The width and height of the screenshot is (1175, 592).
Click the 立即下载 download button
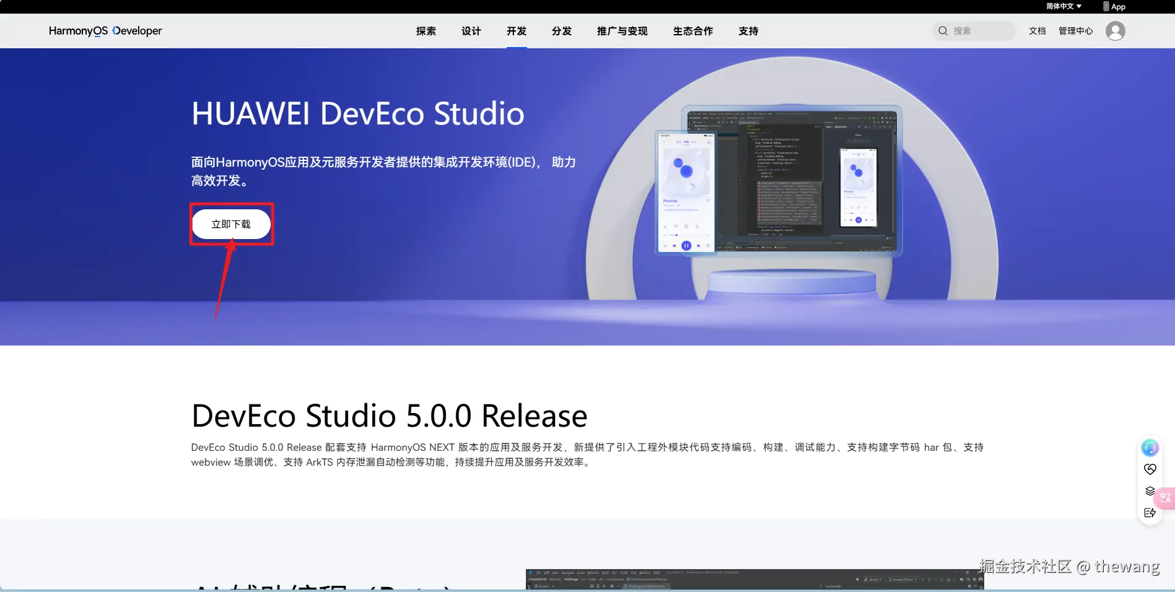(x=231, y=224)
